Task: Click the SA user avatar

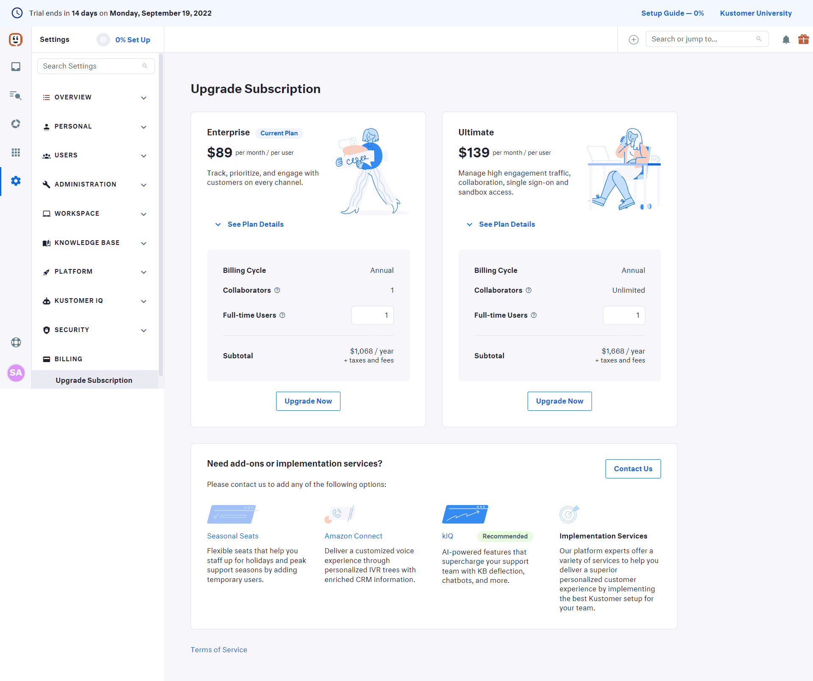Action: 16,373
